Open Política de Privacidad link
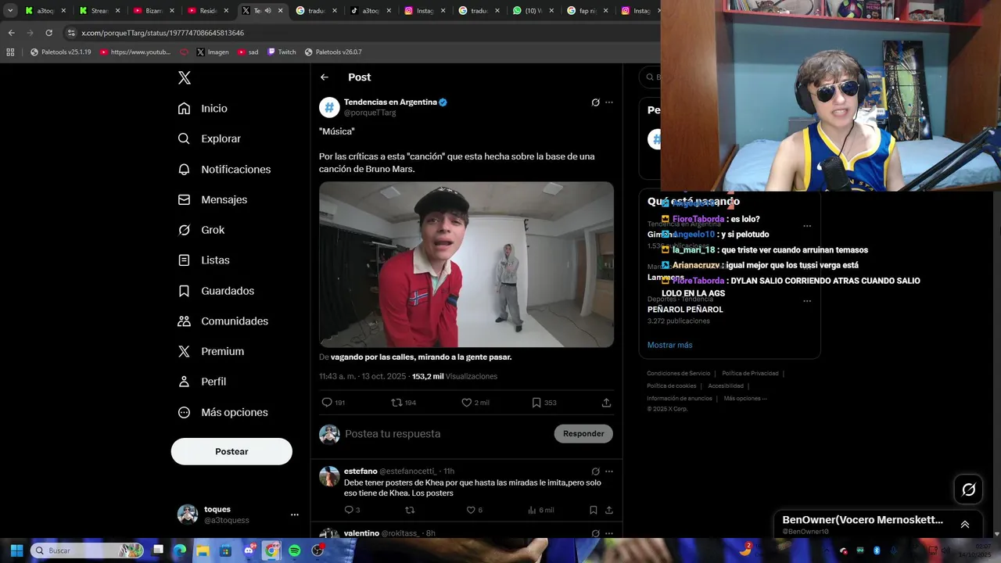The height and width of the screenshot is (563, 1001). coord(750,374)
